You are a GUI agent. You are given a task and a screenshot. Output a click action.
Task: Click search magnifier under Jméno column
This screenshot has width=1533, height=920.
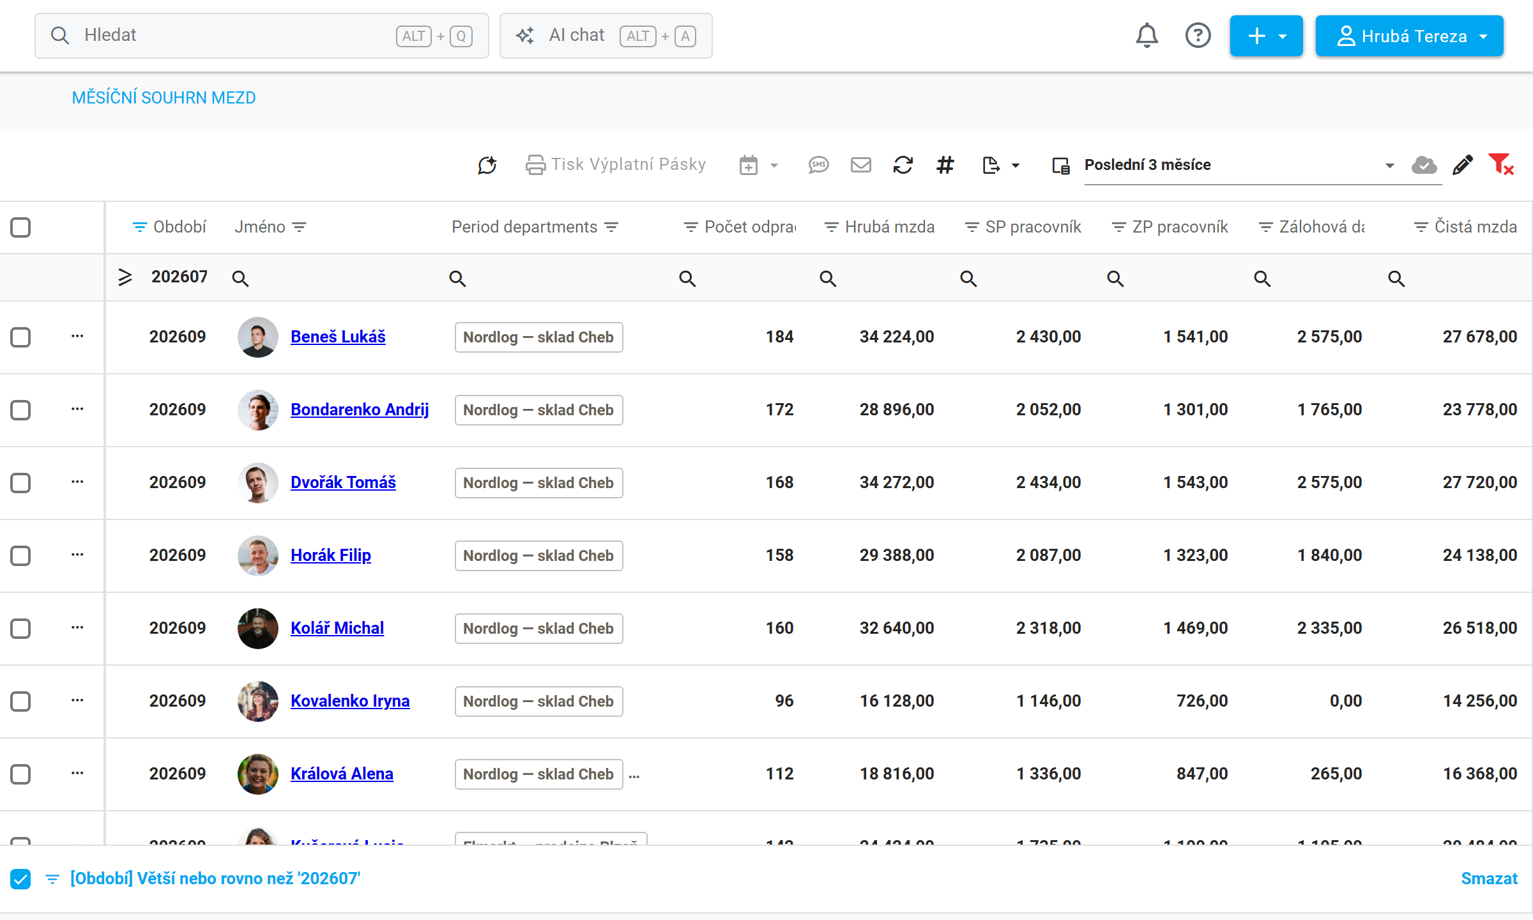240,278
